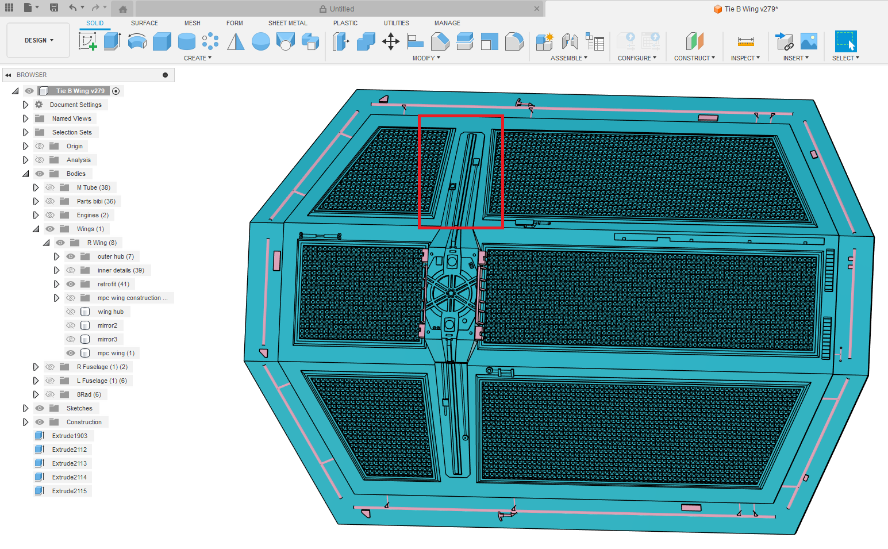
Task: Undo the last action
Action: (72, 7)
